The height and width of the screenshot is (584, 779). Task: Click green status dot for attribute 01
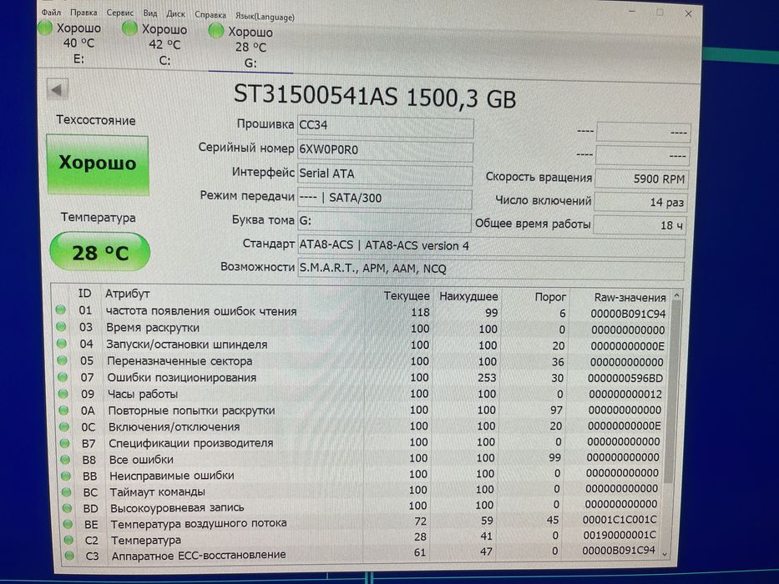[61, 310]
